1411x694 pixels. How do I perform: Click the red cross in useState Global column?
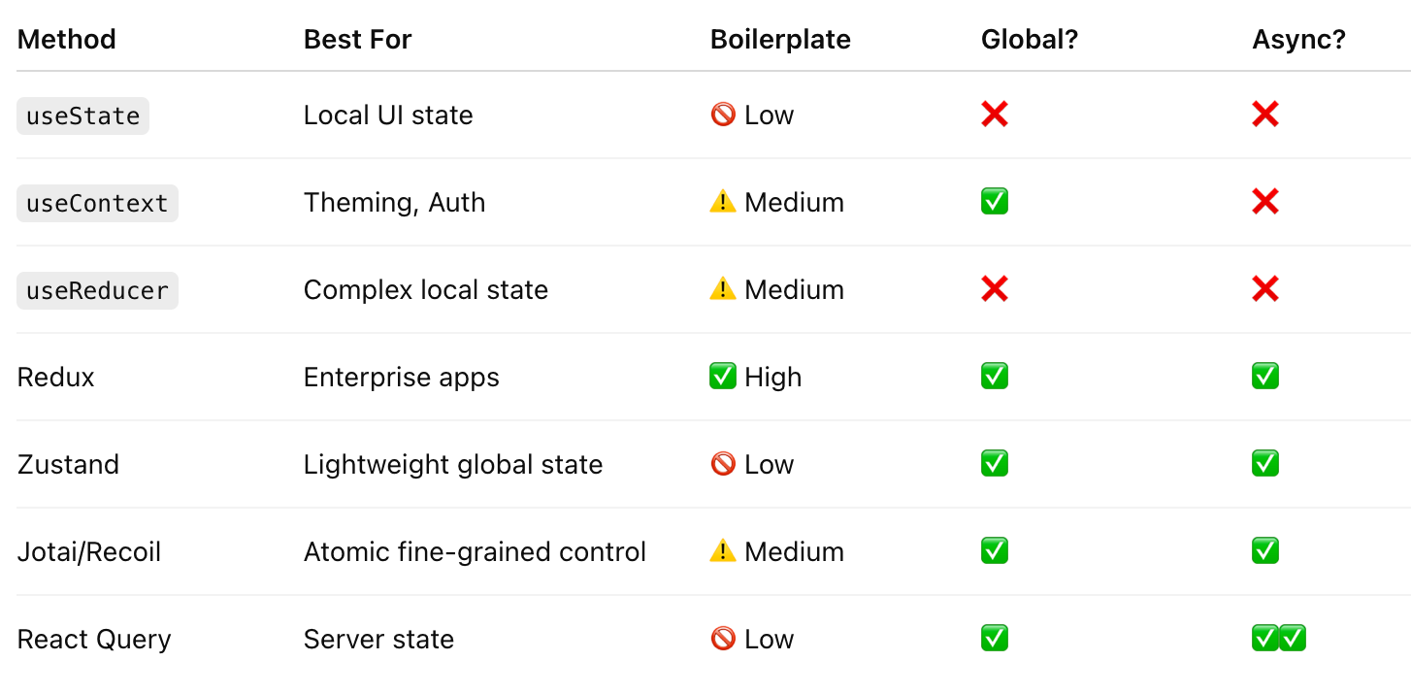(x=995, y=115)
